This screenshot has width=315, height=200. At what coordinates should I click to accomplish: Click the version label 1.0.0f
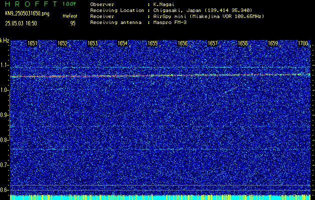(69, 4)
